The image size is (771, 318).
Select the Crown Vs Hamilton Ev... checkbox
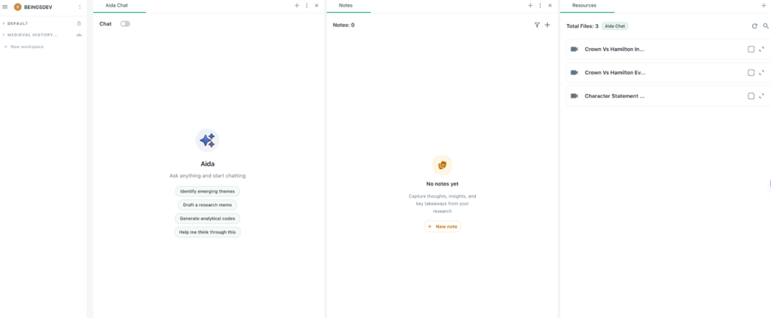pyautogui.click(x=751, y=73)
